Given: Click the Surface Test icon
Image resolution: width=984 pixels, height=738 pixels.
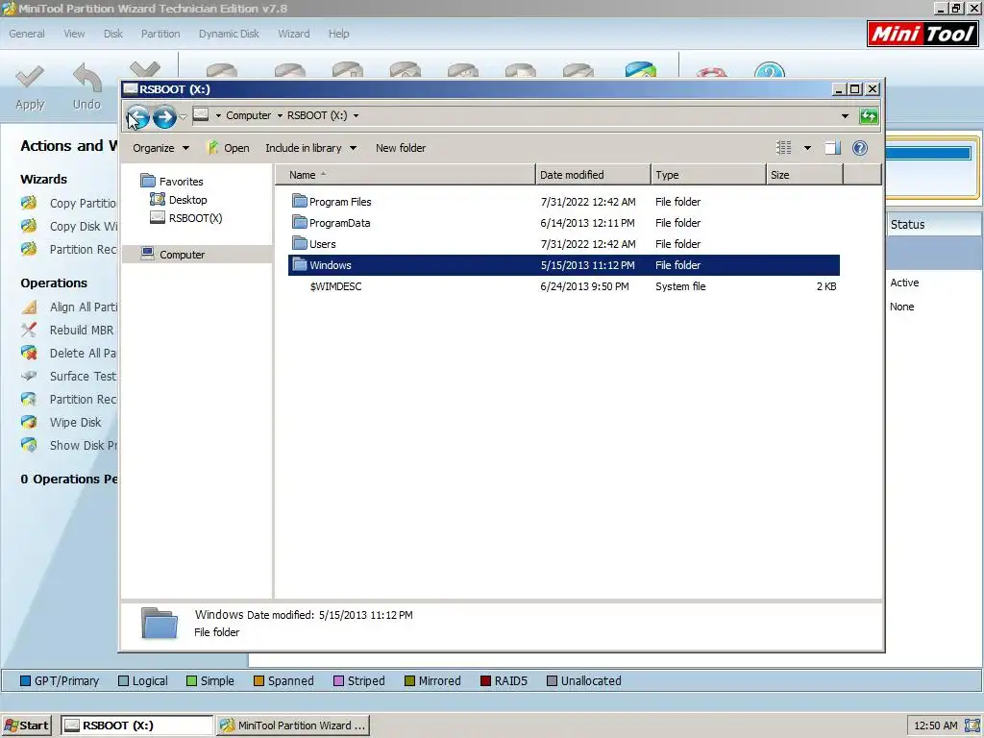Looking at the screenshot, I should pyautogui.click(x=29, y=376).
